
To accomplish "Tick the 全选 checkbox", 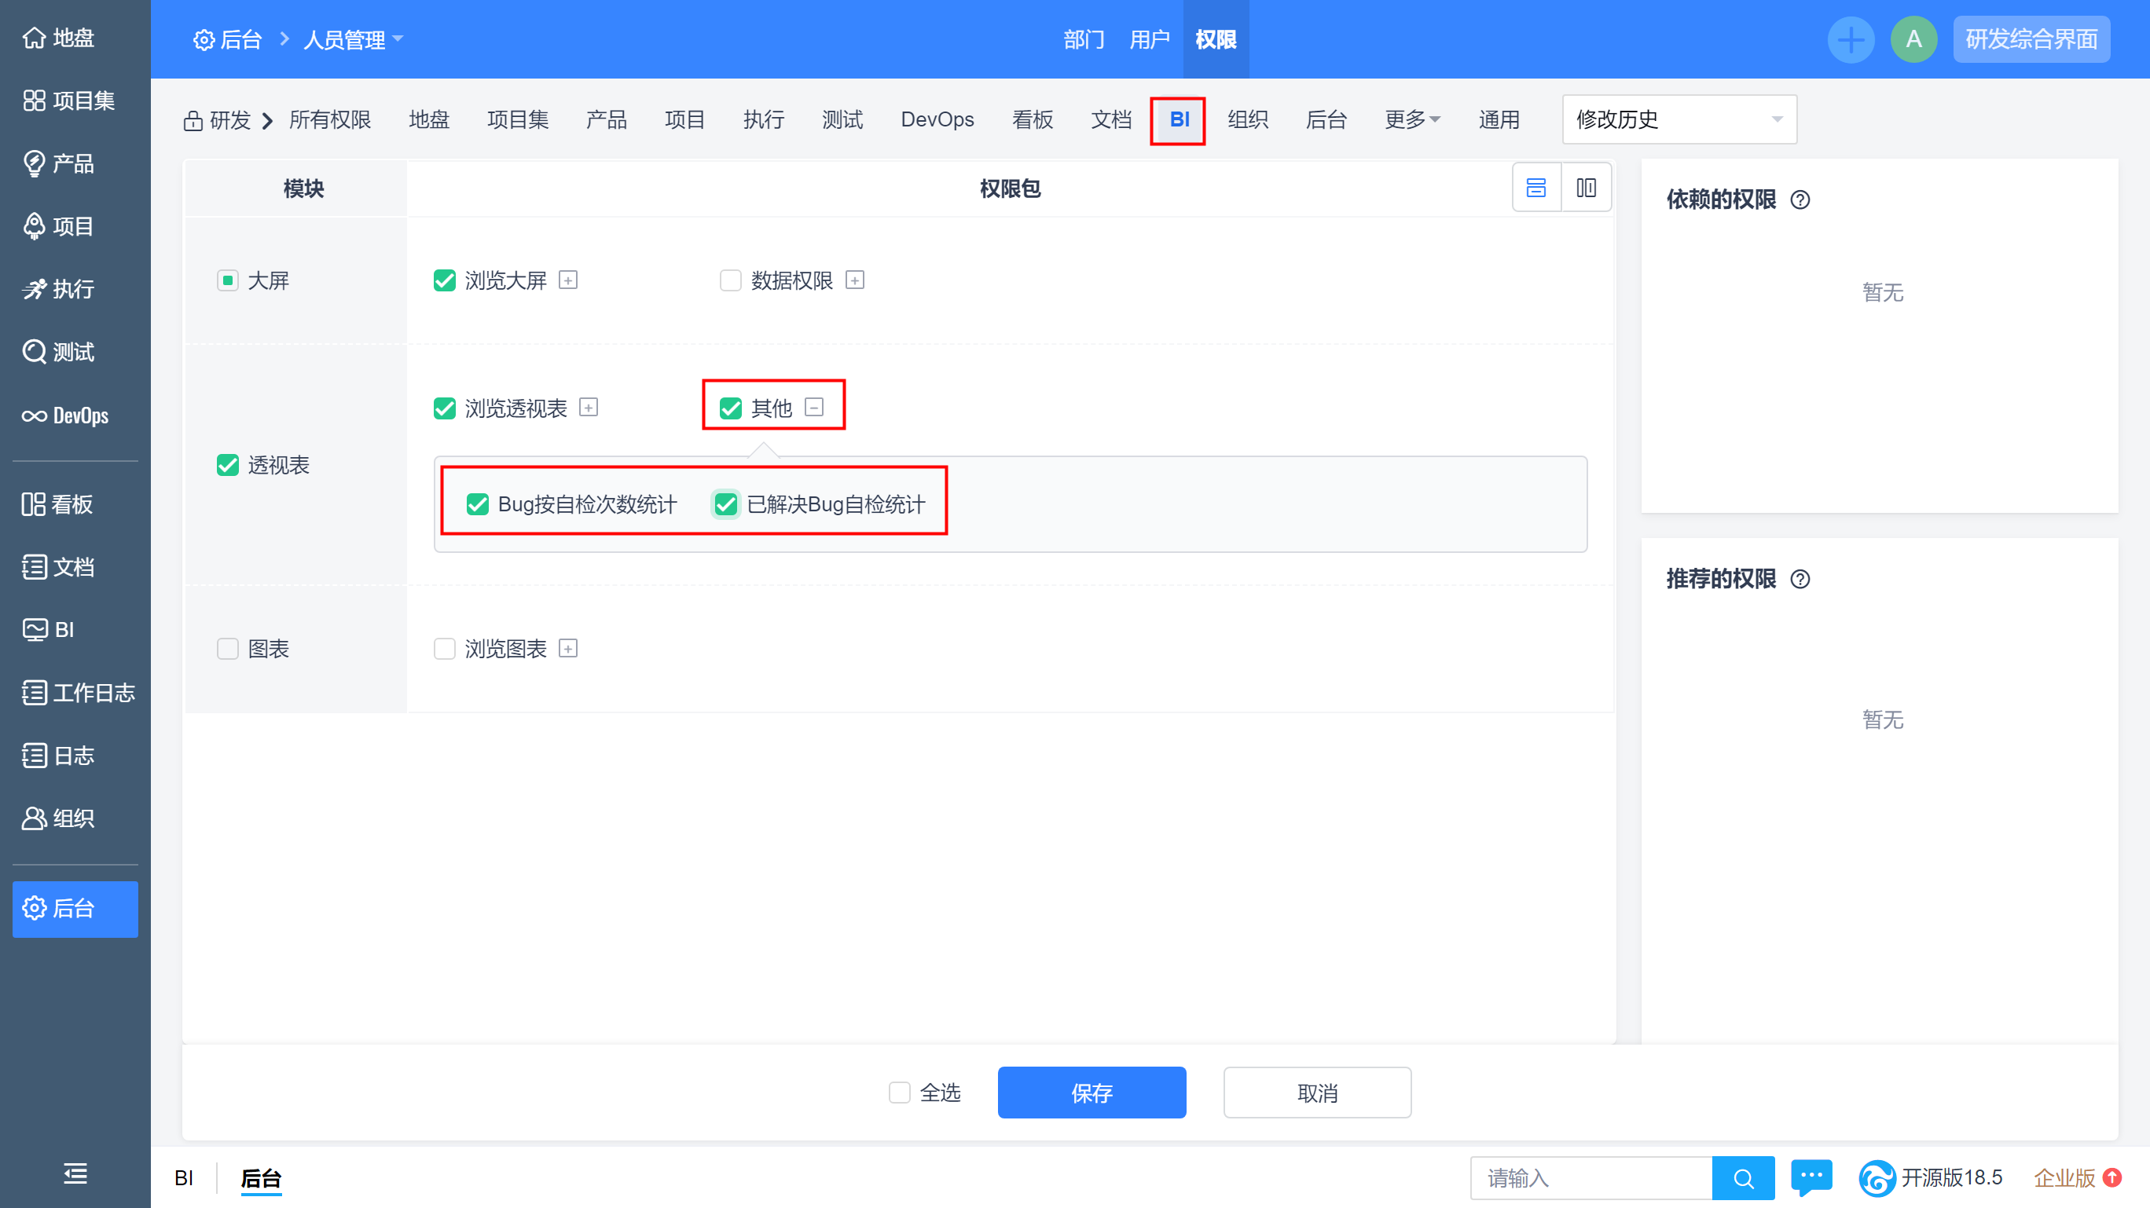I will click(x=899, y=1093).
